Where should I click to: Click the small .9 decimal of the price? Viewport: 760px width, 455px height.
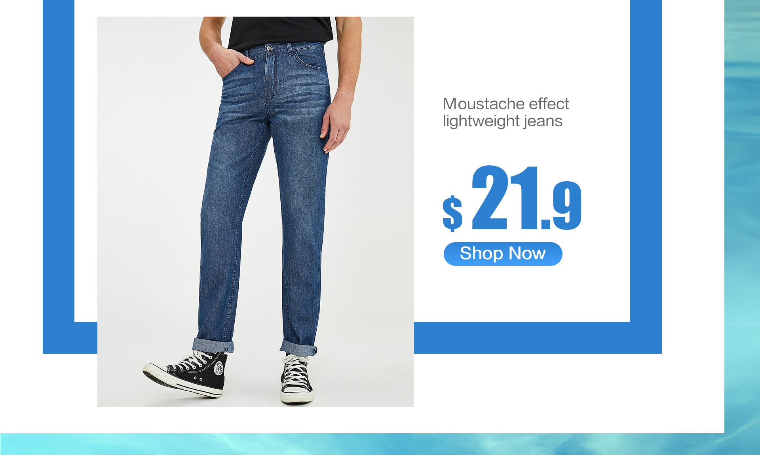561,205
